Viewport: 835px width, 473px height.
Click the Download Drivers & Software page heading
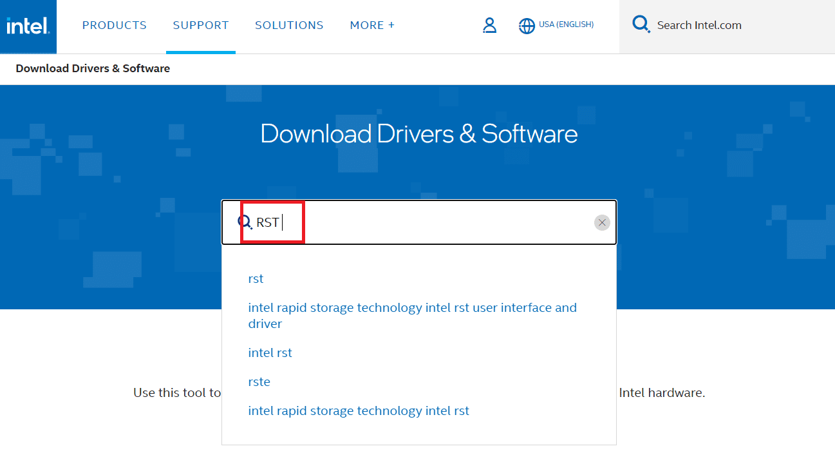click(x=418, y=133)
